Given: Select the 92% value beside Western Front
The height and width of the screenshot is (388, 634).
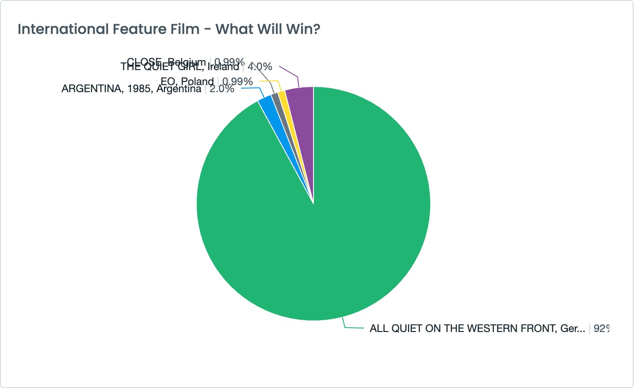Looking at the screenshot, I should tap(601, 328).
